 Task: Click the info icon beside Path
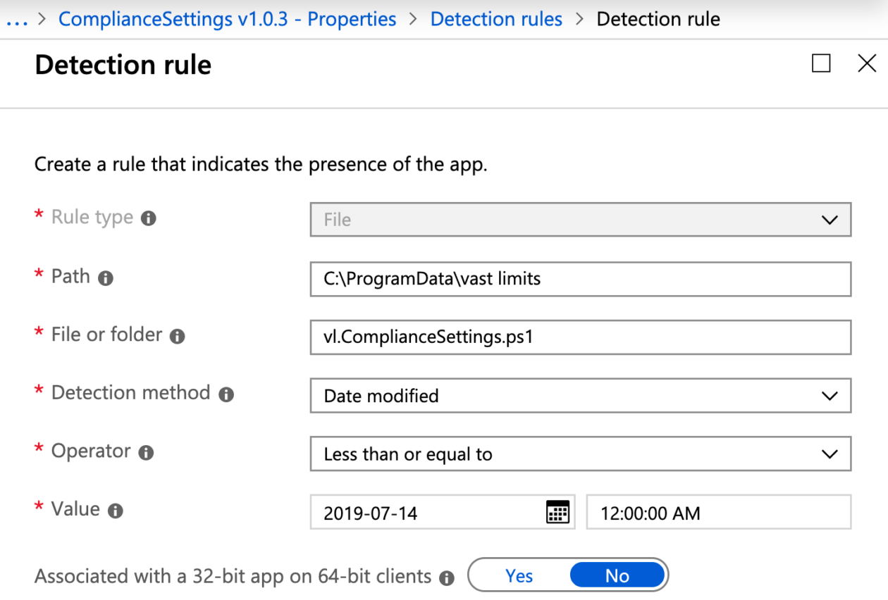(107, 277)
